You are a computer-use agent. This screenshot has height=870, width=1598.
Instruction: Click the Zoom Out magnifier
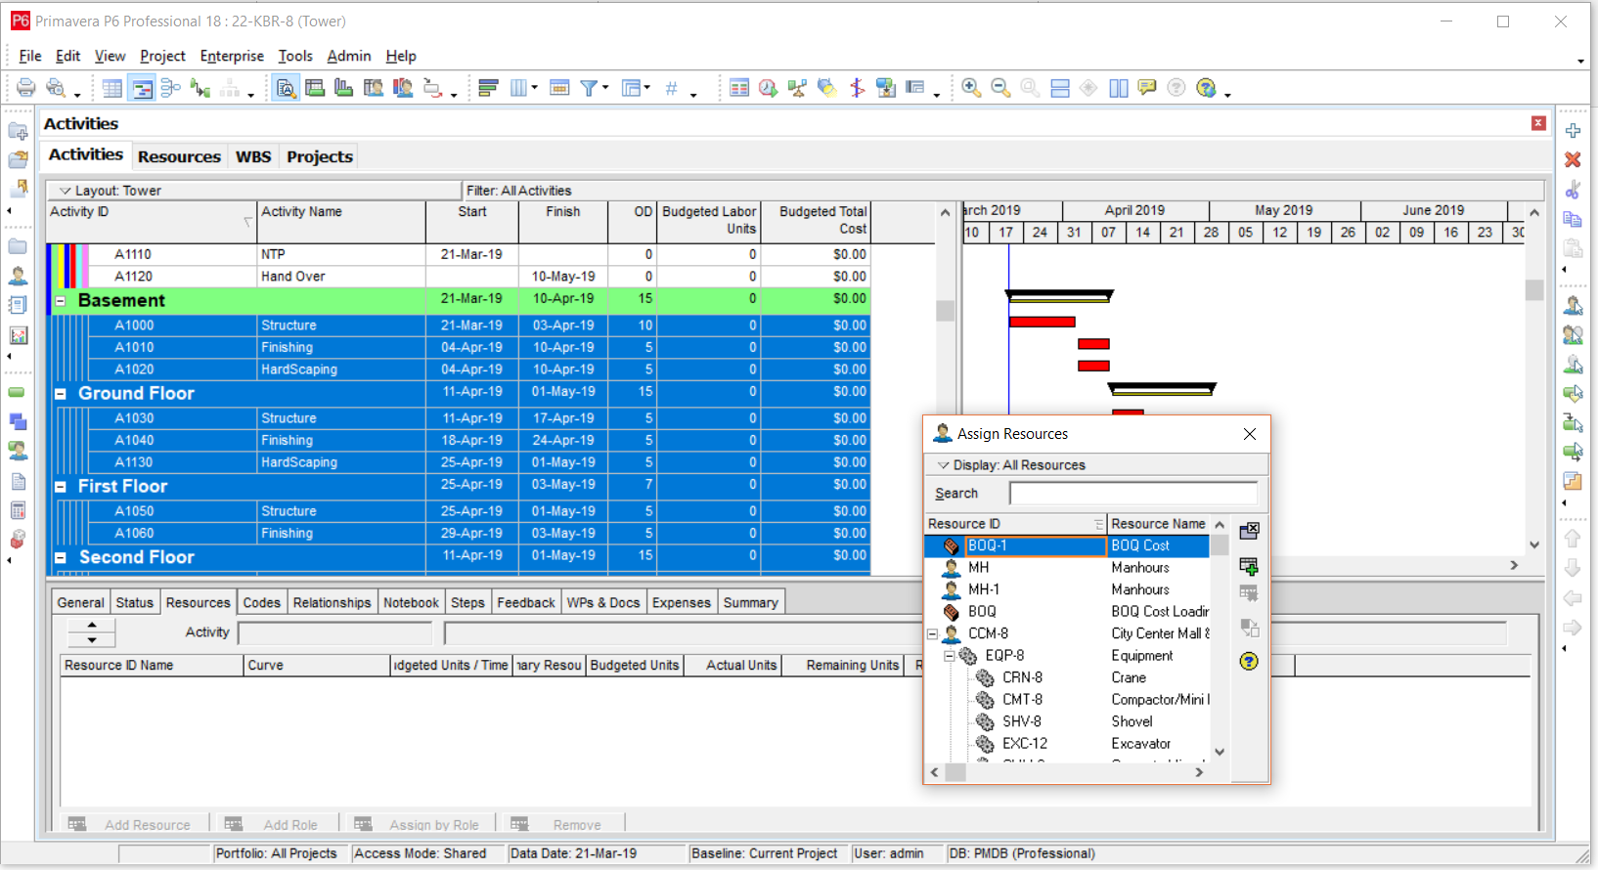click(1000, 89)
